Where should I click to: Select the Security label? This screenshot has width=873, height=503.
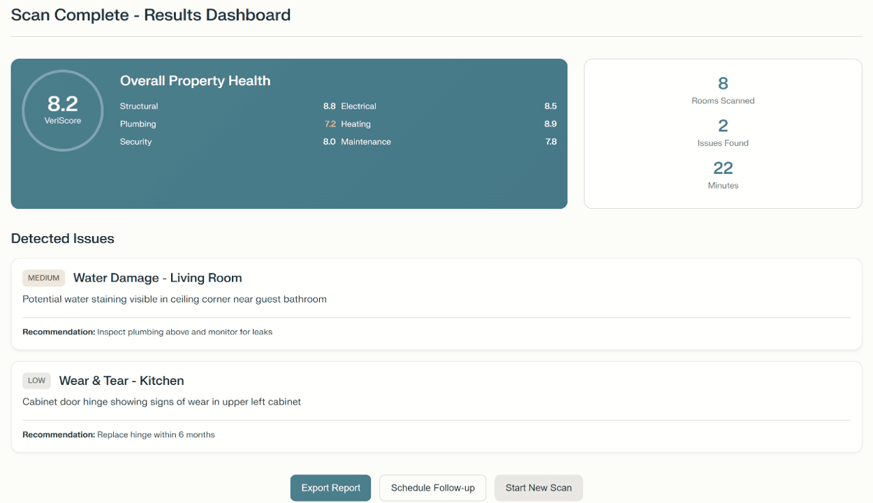[136, 141]
